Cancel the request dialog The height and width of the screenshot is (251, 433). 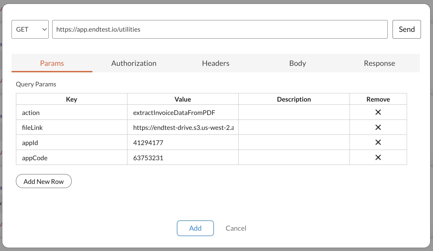tap(236, 228)
